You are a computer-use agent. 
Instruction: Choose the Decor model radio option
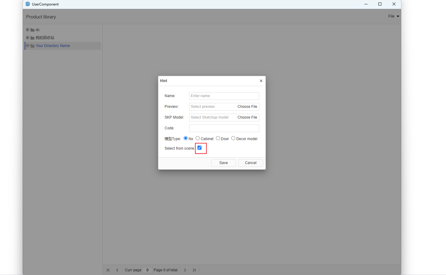tap(233, 138)
